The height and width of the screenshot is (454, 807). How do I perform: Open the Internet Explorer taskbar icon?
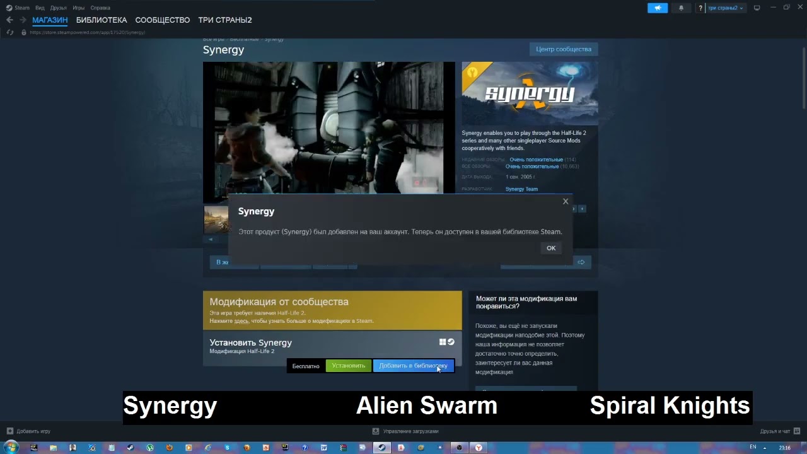point(207,448)
